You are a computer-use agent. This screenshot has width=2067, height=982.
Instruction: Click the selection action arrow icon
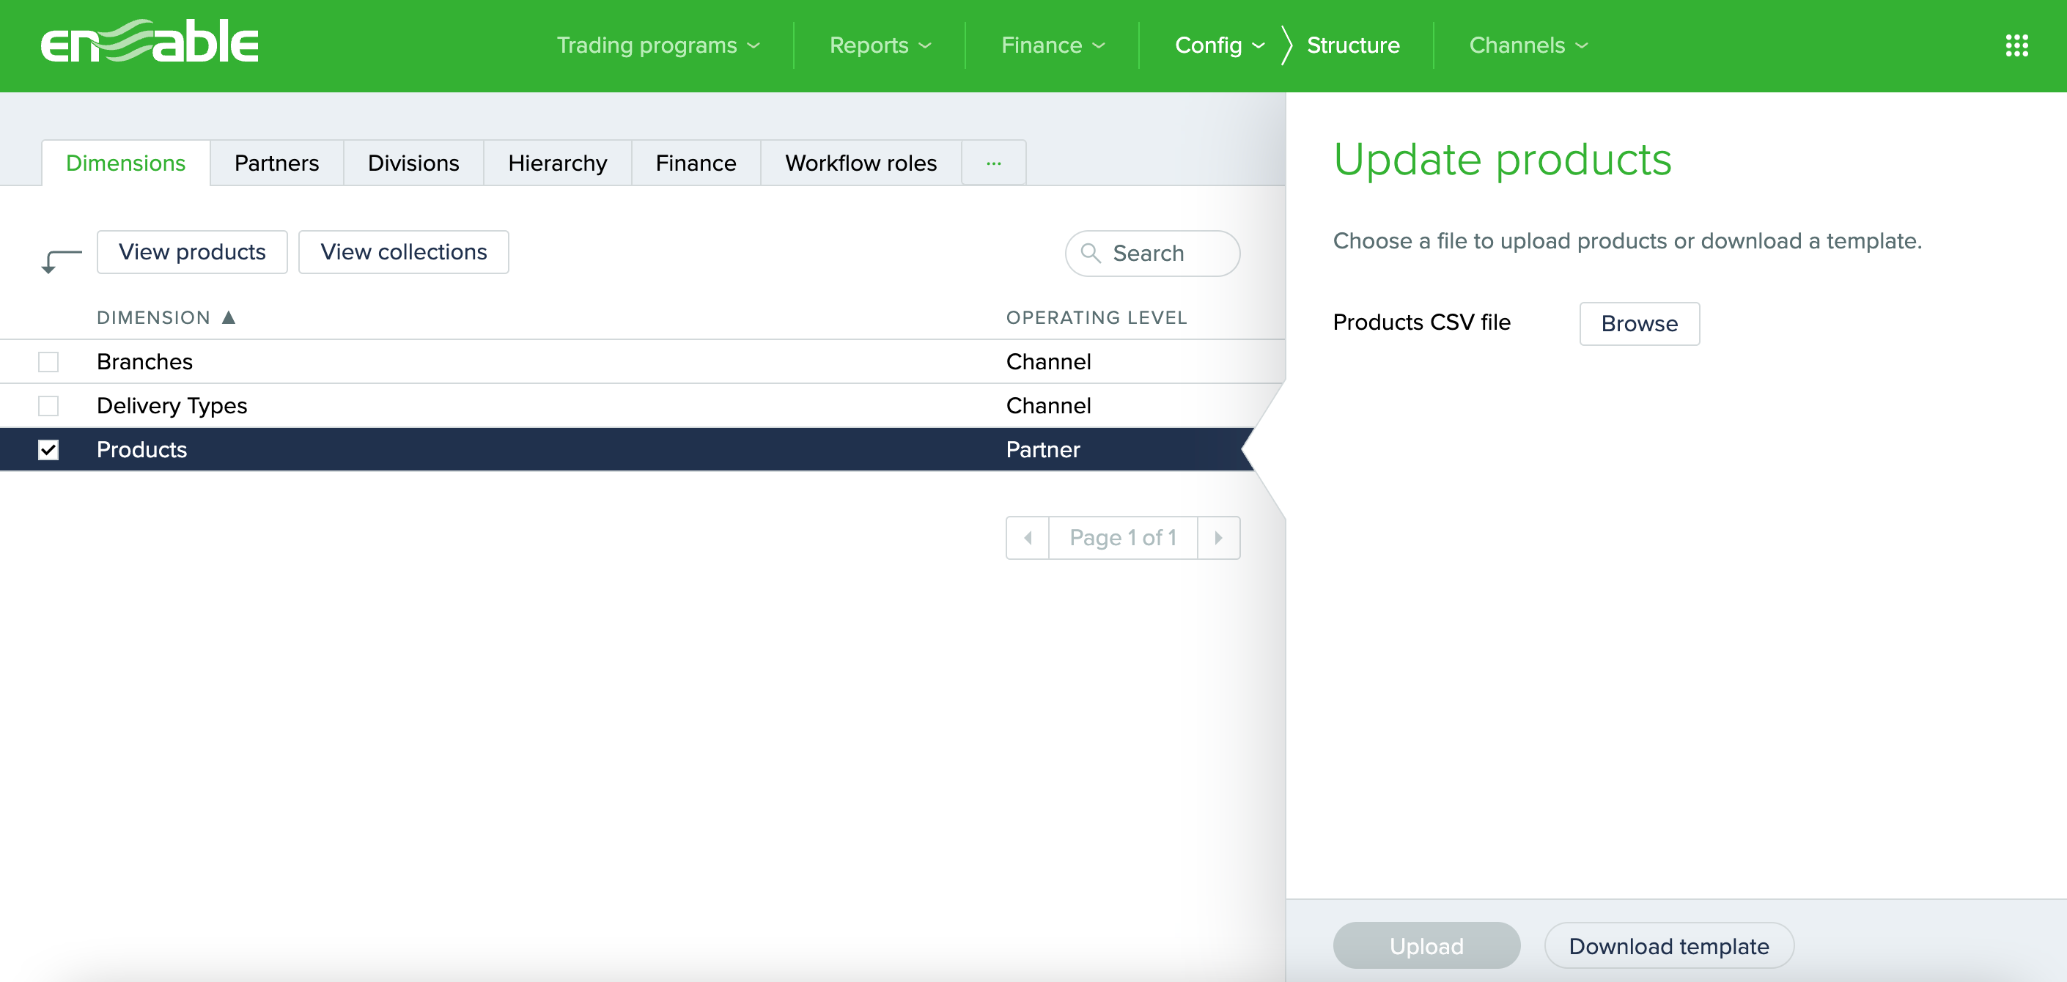(61, 261)
